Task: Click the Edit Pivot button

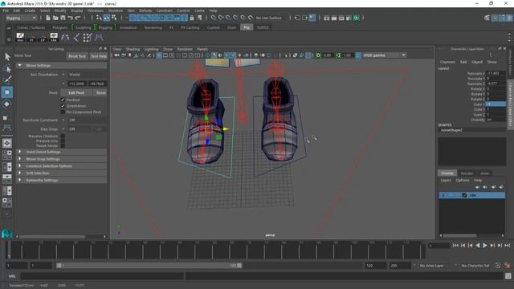Action: pyautogui.click(x=76, y=93)
